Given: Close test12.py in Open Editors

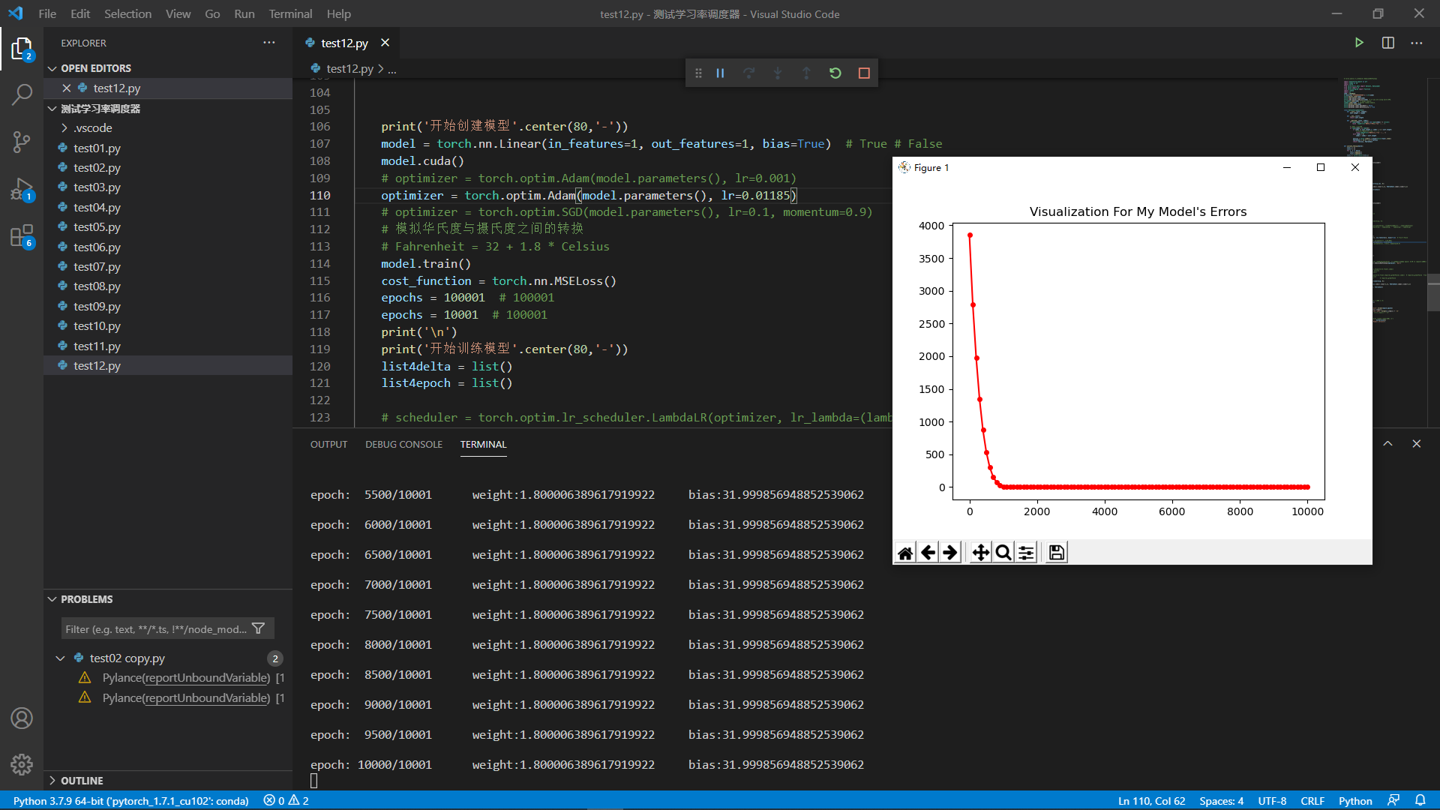Looking at the screenshot, I should (x=67, y=88).
